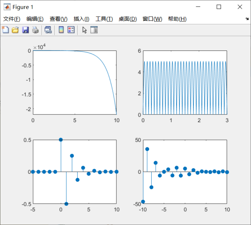Minimize the Figure 1 window
This screenshot has height=225, width=251.
pyautogui.click(x=198, y=7)
